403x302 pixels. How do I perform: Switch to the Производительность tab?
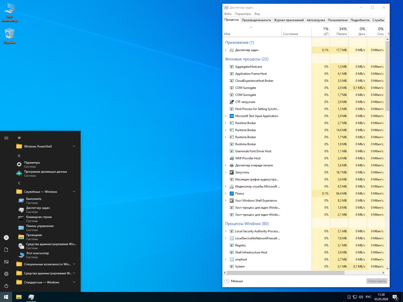point(256,20)
